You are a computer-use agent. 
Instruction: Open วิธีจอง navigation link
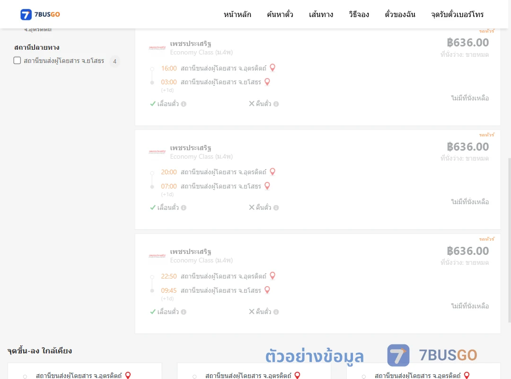(359, 14)
